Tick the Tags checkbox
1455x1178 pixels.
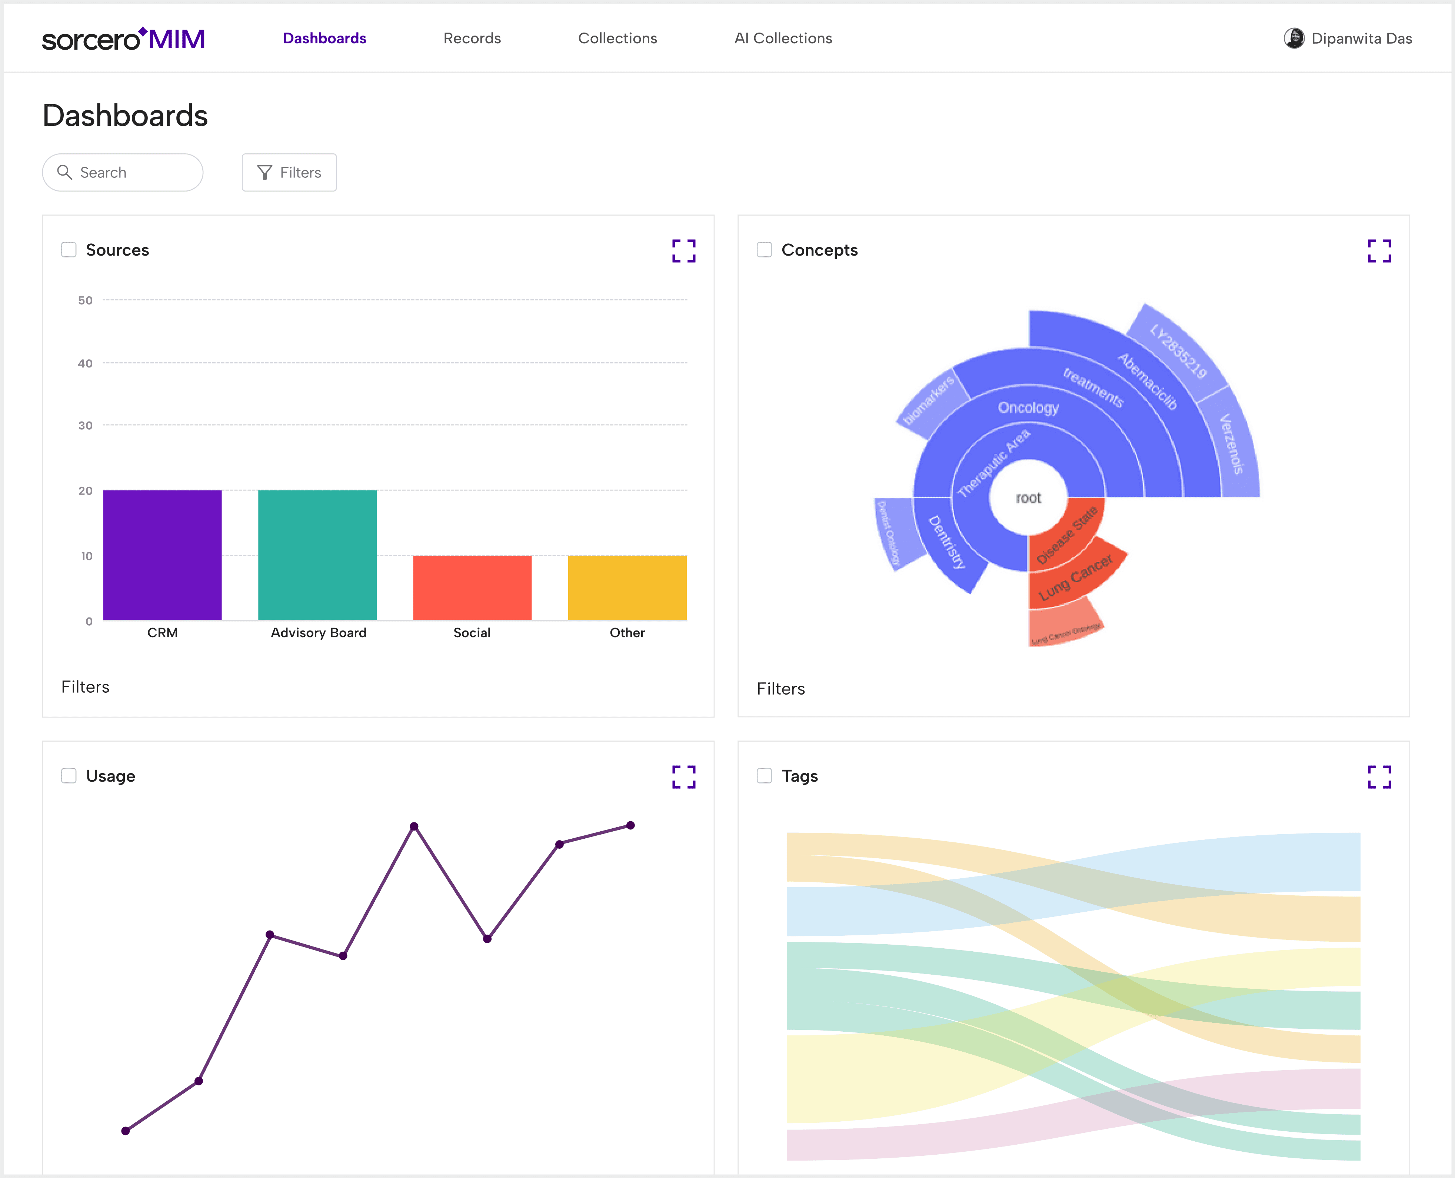click(x=764, y=776)
